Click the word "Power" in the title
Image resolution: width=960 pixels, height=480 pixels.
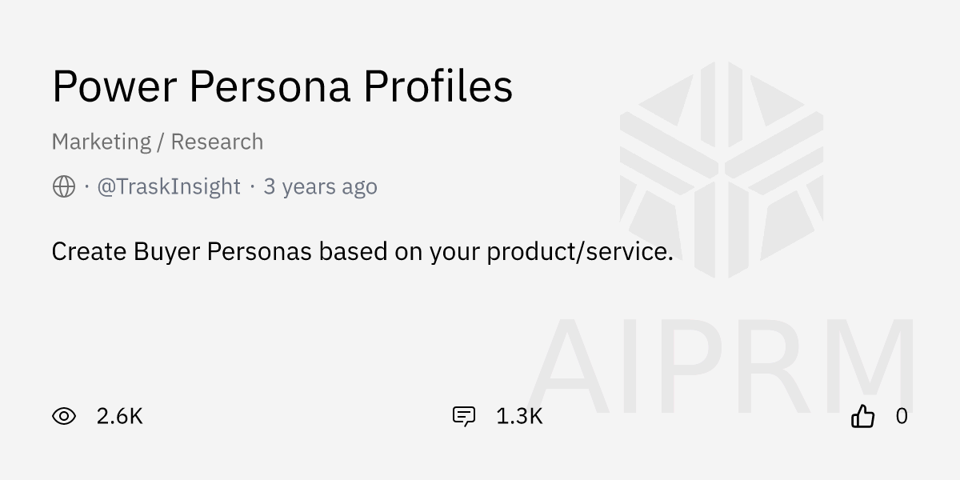coord(114,86)
